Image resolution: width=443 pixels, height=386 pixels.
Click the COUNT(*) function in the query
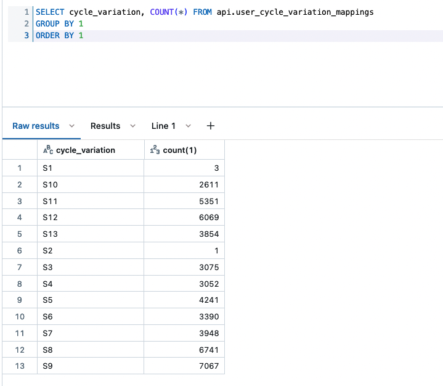pos(168,12)
